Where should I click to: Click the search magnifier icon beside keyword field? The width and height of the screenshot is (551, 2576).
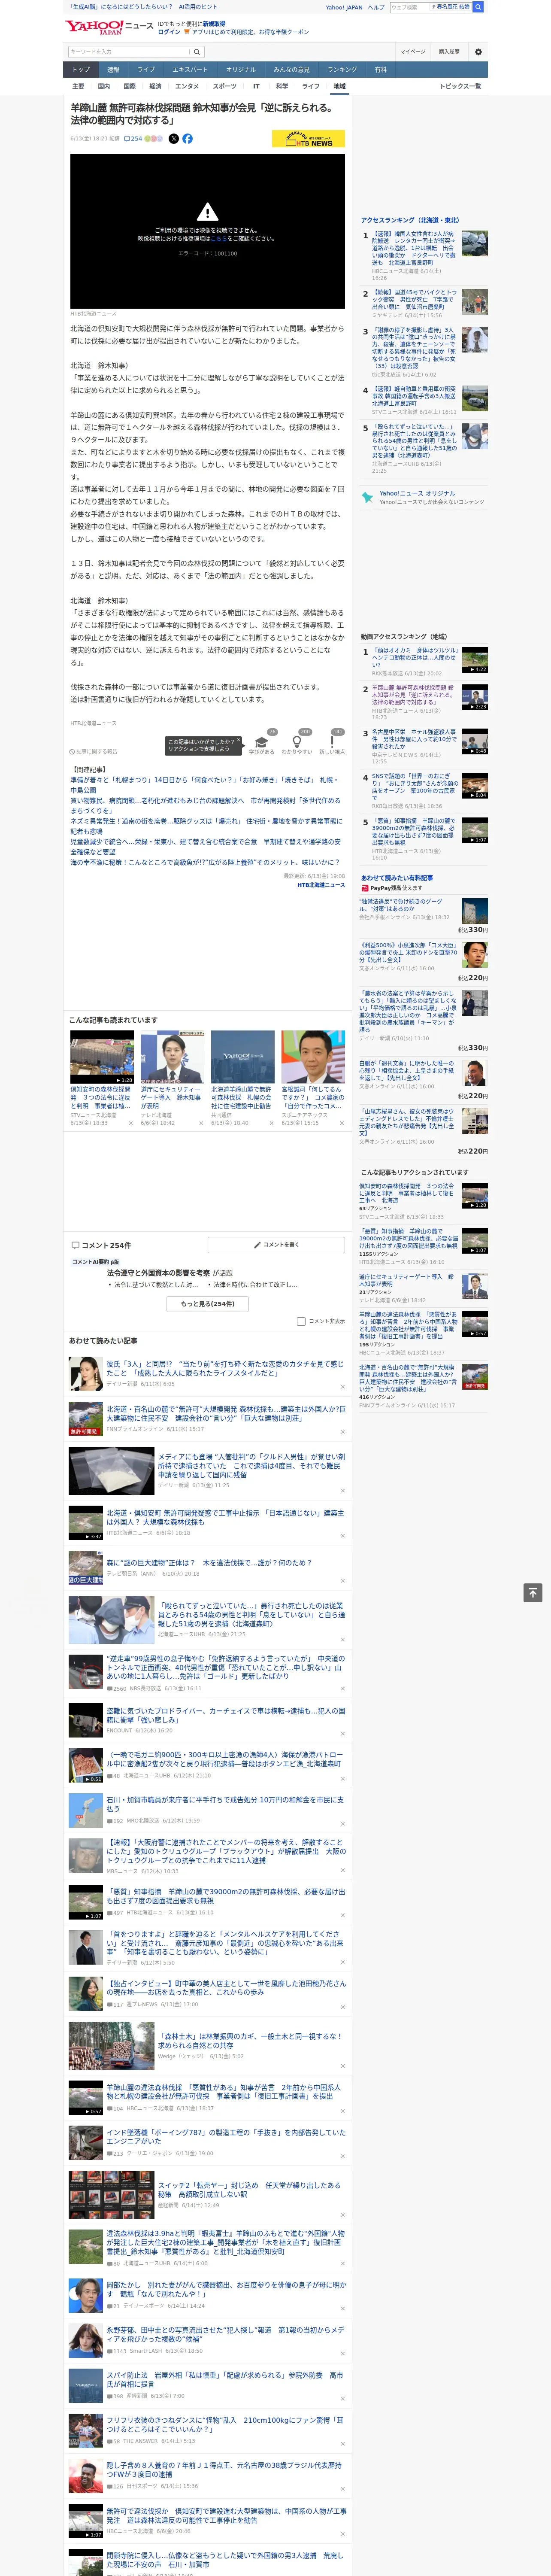click(x=197, y=52)
